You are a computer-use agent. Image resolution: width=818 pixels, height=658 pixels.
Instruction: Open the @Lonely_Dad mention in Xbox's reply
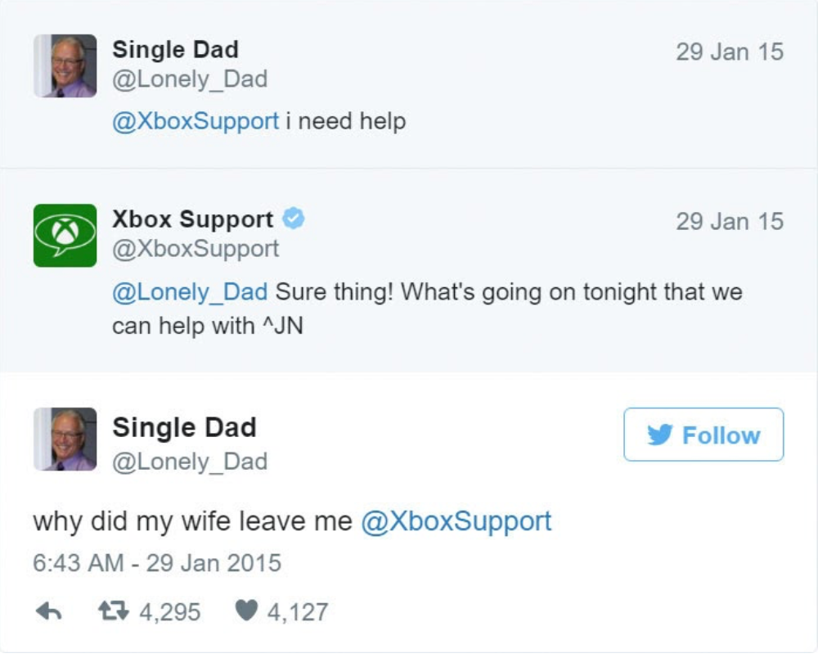190,292
